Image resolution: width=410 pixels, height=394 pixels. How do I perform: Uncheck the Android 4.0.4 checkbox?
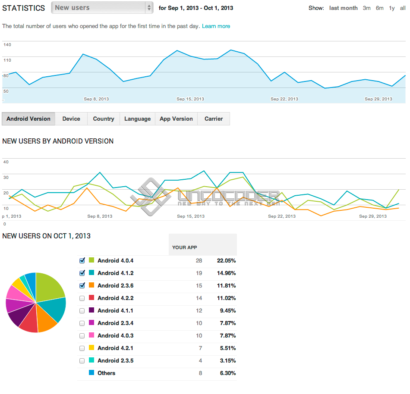[x=82, y=260]
